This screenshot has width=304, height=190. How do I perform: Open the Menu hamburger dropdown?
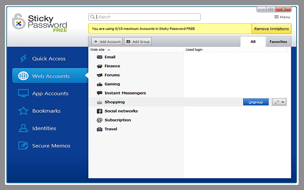282,17
